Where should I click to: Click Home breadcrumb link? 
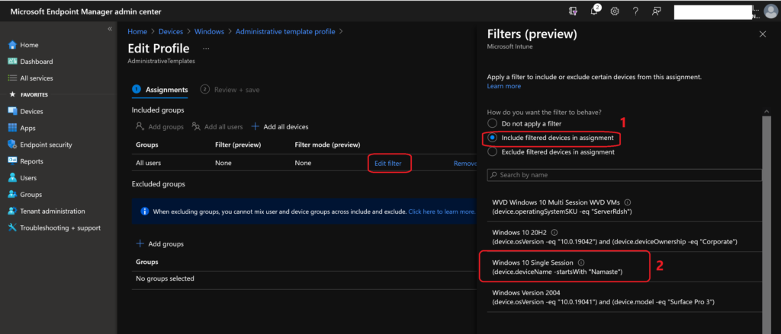pyautogui.click(x=137, y=31)
